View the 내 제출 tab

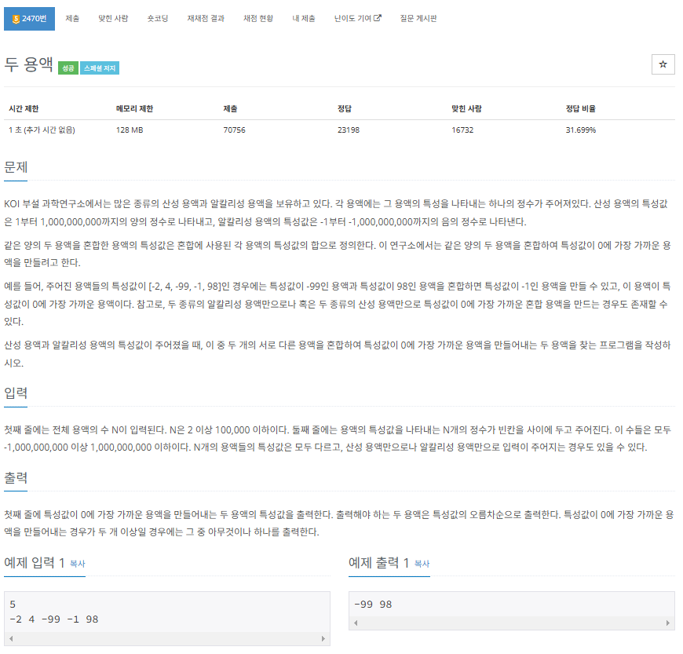(x=304, y=19)
